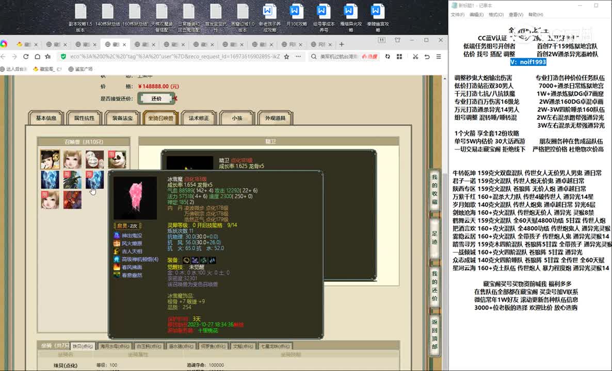Click the 还价 bargain button
612x371 pixels.
click(156, 98)
